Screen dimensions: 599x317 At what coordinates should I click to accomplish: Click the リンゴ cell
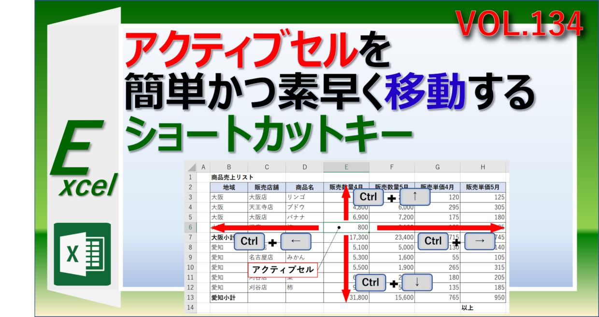304,197
